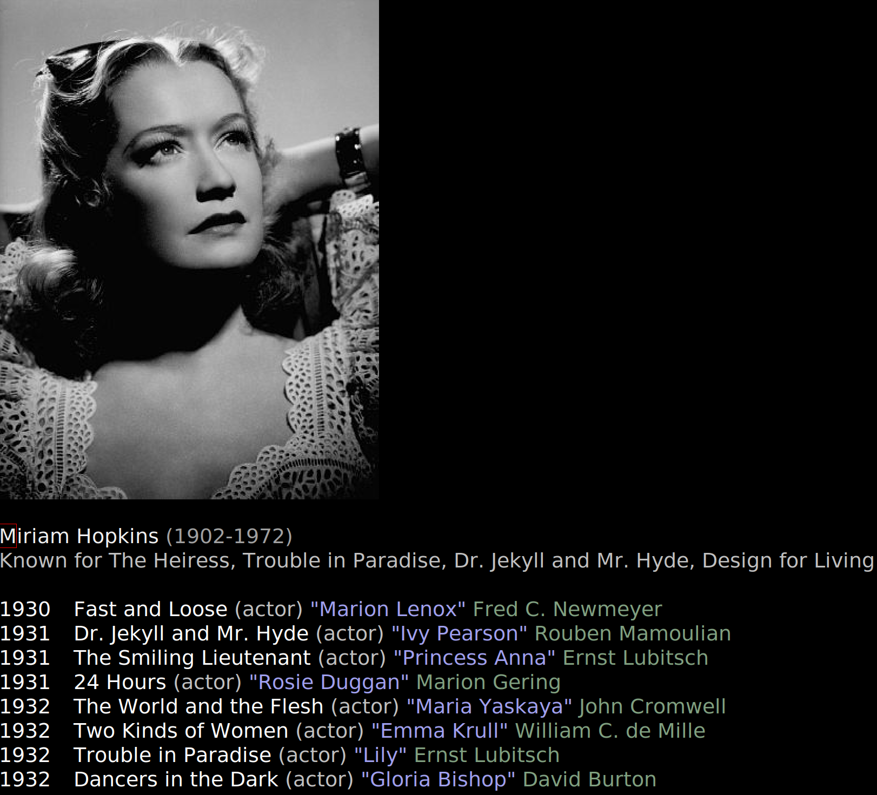The image size is (877, 795).
Task: Click the character name "Marion Lenox"
Action: [x=388, y=609]
